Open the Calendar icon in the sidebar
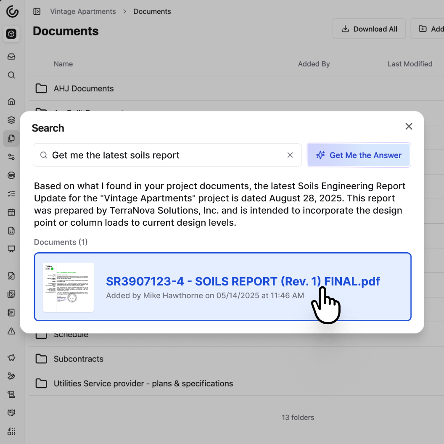The height and width of the screenshot is (444, 444). [11, 212]
